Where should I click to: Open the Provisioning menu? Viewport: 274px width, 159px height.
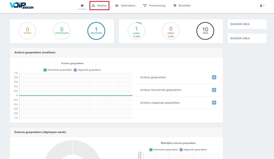coord(154,6)
